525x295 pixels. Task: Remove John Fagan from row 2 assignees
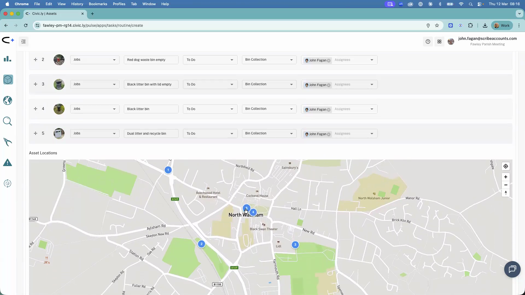coord(329,61)
